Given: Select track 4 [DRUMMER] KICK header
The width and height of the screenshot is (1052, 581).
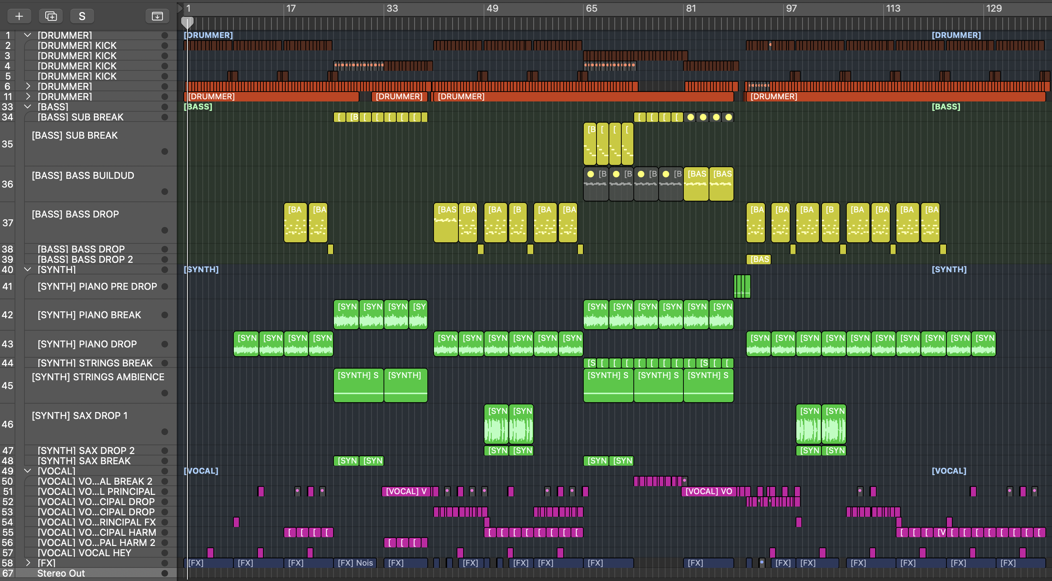Looking at the screenshot, I should [88, 66].
